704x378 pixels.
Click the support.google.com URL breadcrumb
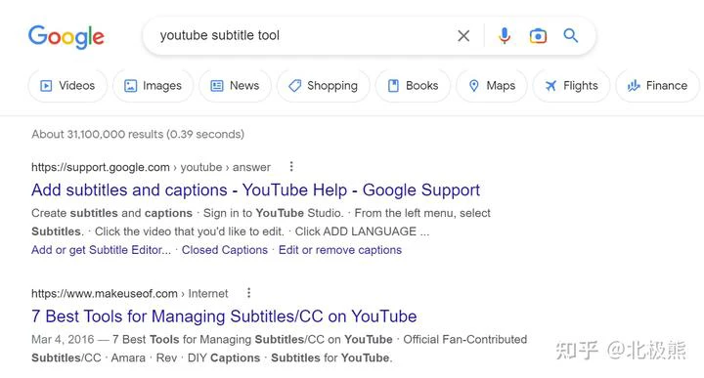151,167
